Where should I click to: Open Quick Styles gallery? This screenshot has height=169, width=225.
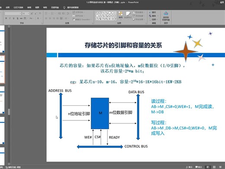tap(128, 15)
